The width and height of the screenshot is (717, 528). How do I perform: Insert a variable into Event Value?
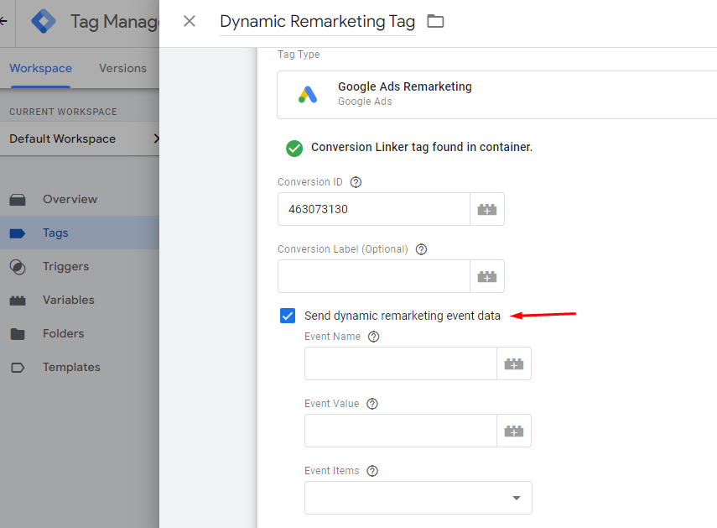514,431
